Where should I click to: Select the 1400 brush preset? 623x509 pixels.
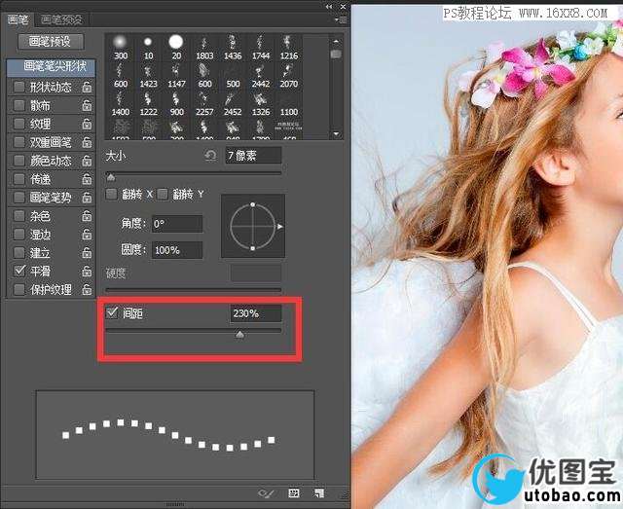121,104
